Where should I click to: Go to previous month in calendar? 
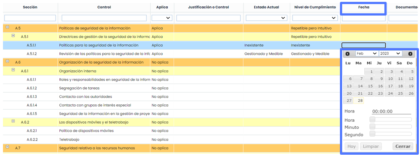347,54
